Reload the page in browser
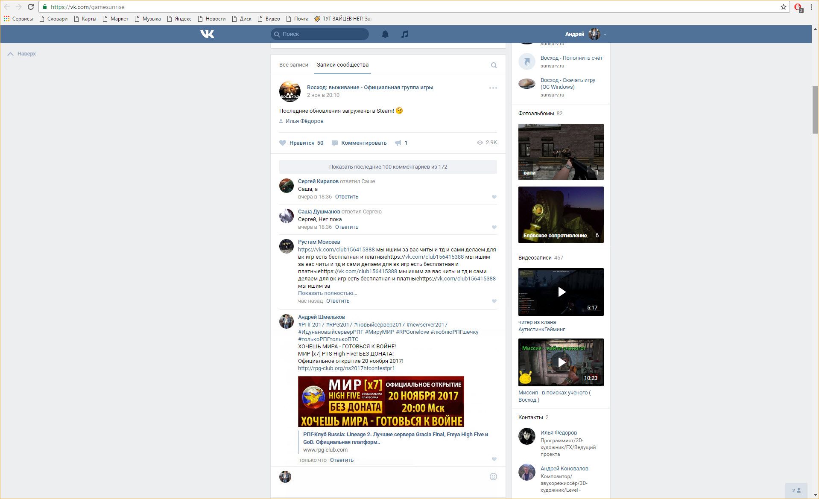The width and height of the screenshot is (819, 499). tap(31, 7)
